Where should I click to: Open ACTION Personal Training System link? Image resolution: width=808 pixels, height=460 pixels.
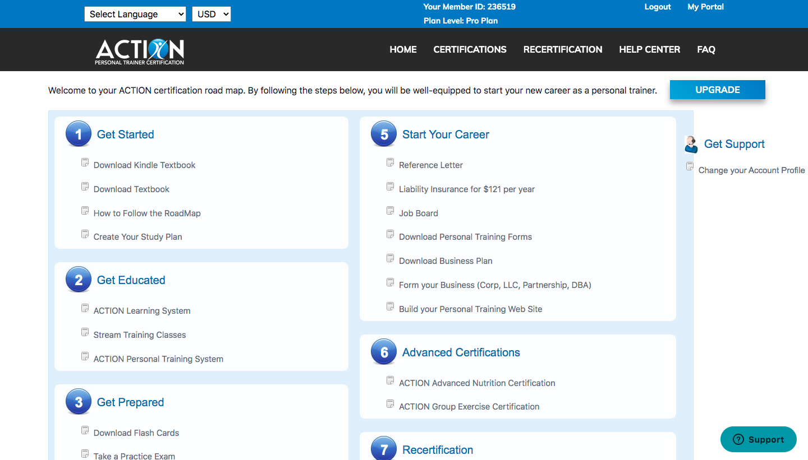(x=158, y=359)
